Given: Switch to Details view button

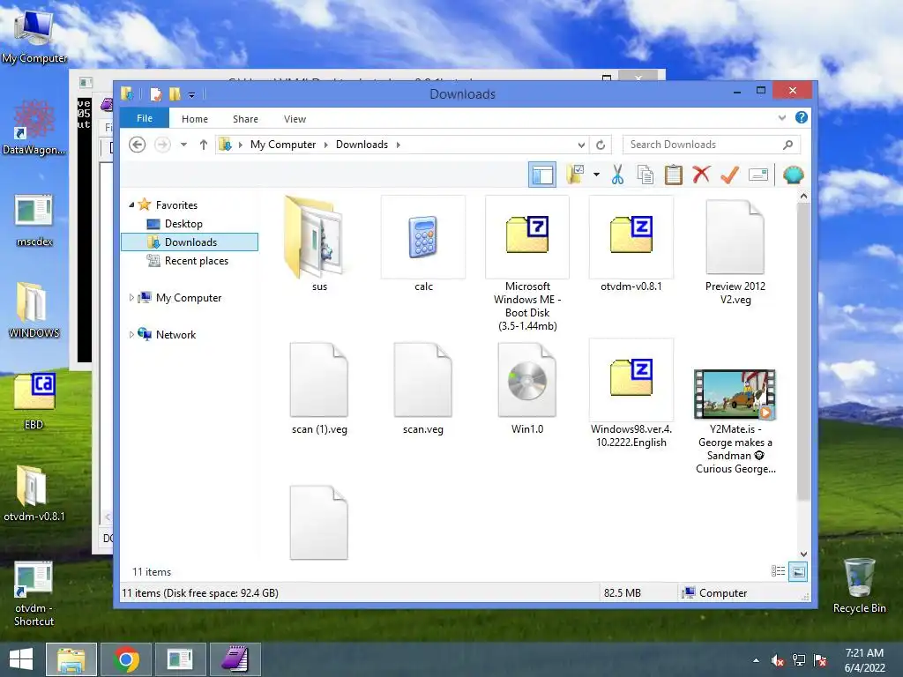Looking at the screenshot, I should pyautogui.click(x=778, y=571).
